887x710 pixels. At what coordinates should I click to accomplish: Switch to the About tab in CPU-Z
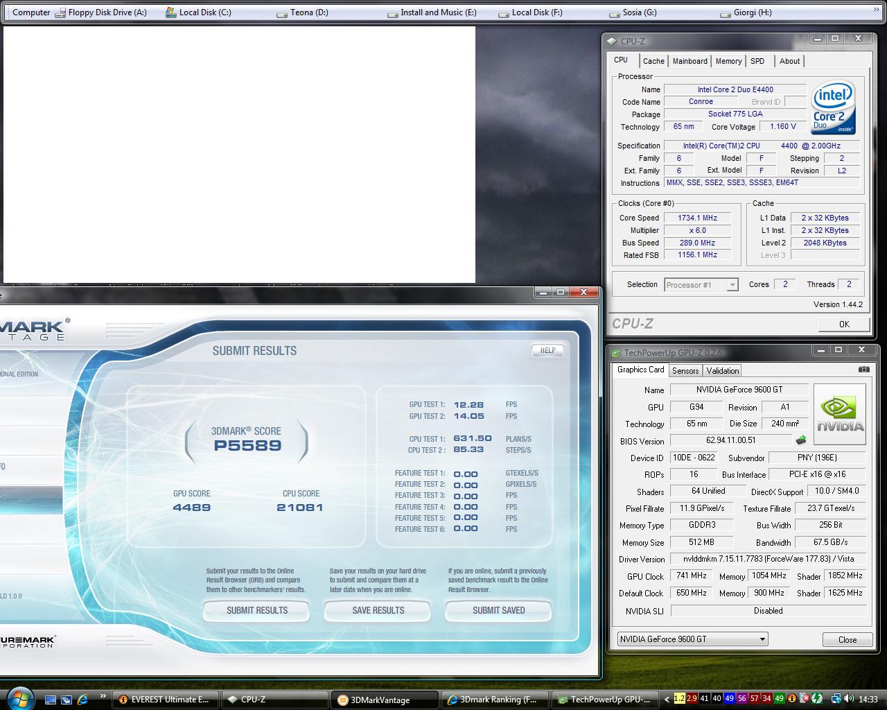pyautogui.click(x=789, y=61)
